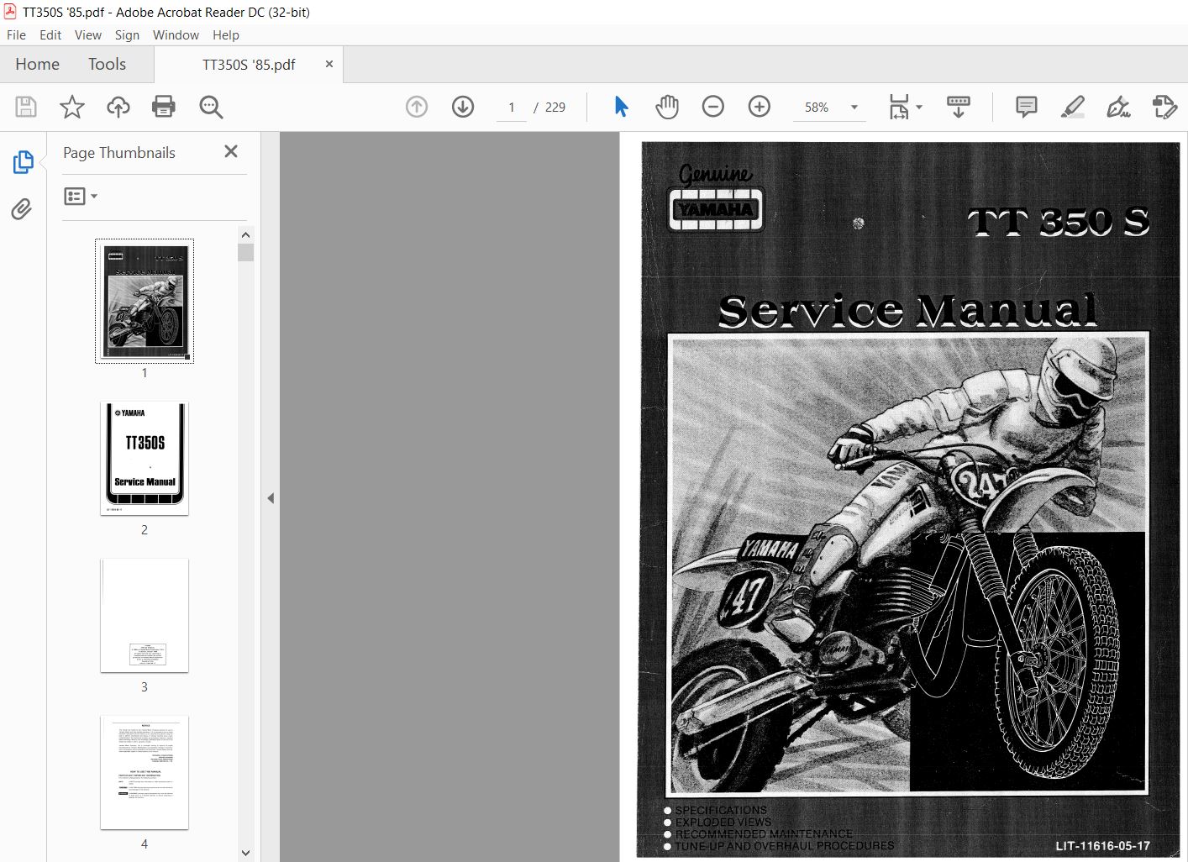Collapse the navigation pane arrow
1188x862 pixels.
coord(271,498)
